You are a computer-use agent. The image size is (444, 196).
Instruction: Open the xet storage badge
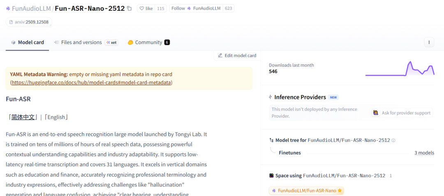coord(111,42)
